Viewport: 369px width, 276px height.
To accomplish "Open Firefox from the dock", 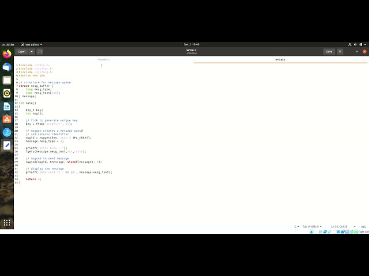I will (7, 54).
